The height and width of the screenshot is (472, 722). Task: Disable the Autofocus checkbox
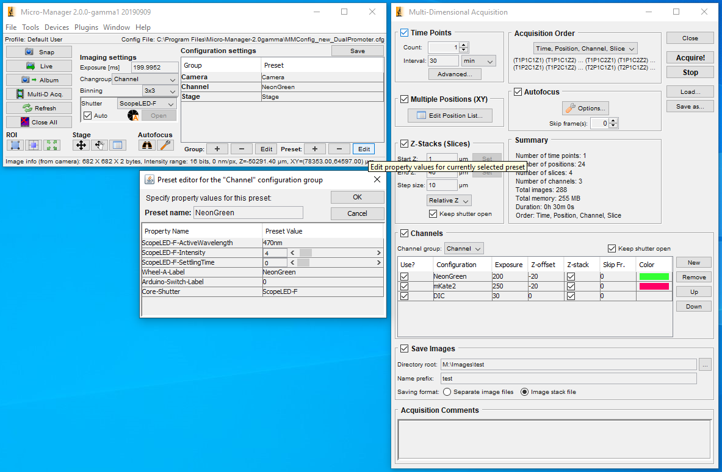(x=518, y=92)
